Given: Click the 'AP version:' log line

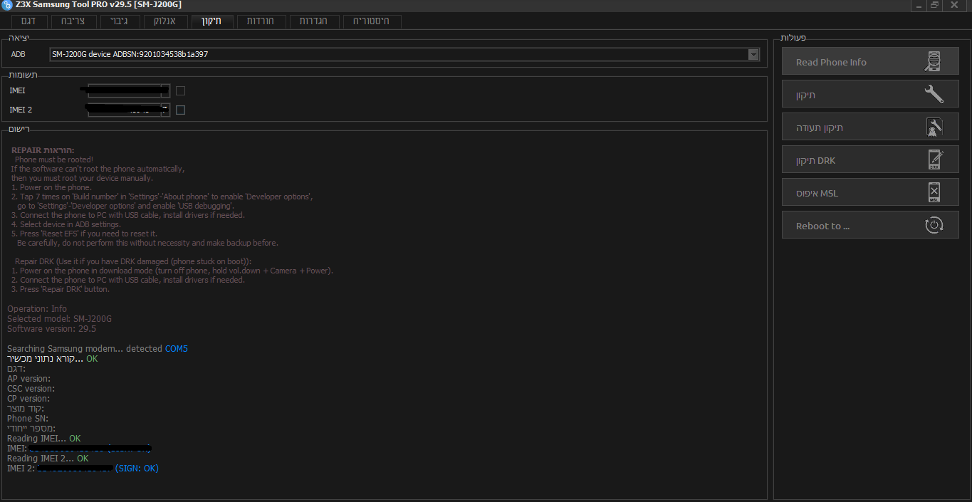Looking at the screenshot, I should point(28,379).
